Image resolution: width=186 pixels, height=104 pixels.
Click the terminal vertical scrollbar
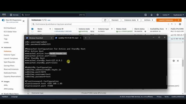pyautogui.click(x=167, y=80)
